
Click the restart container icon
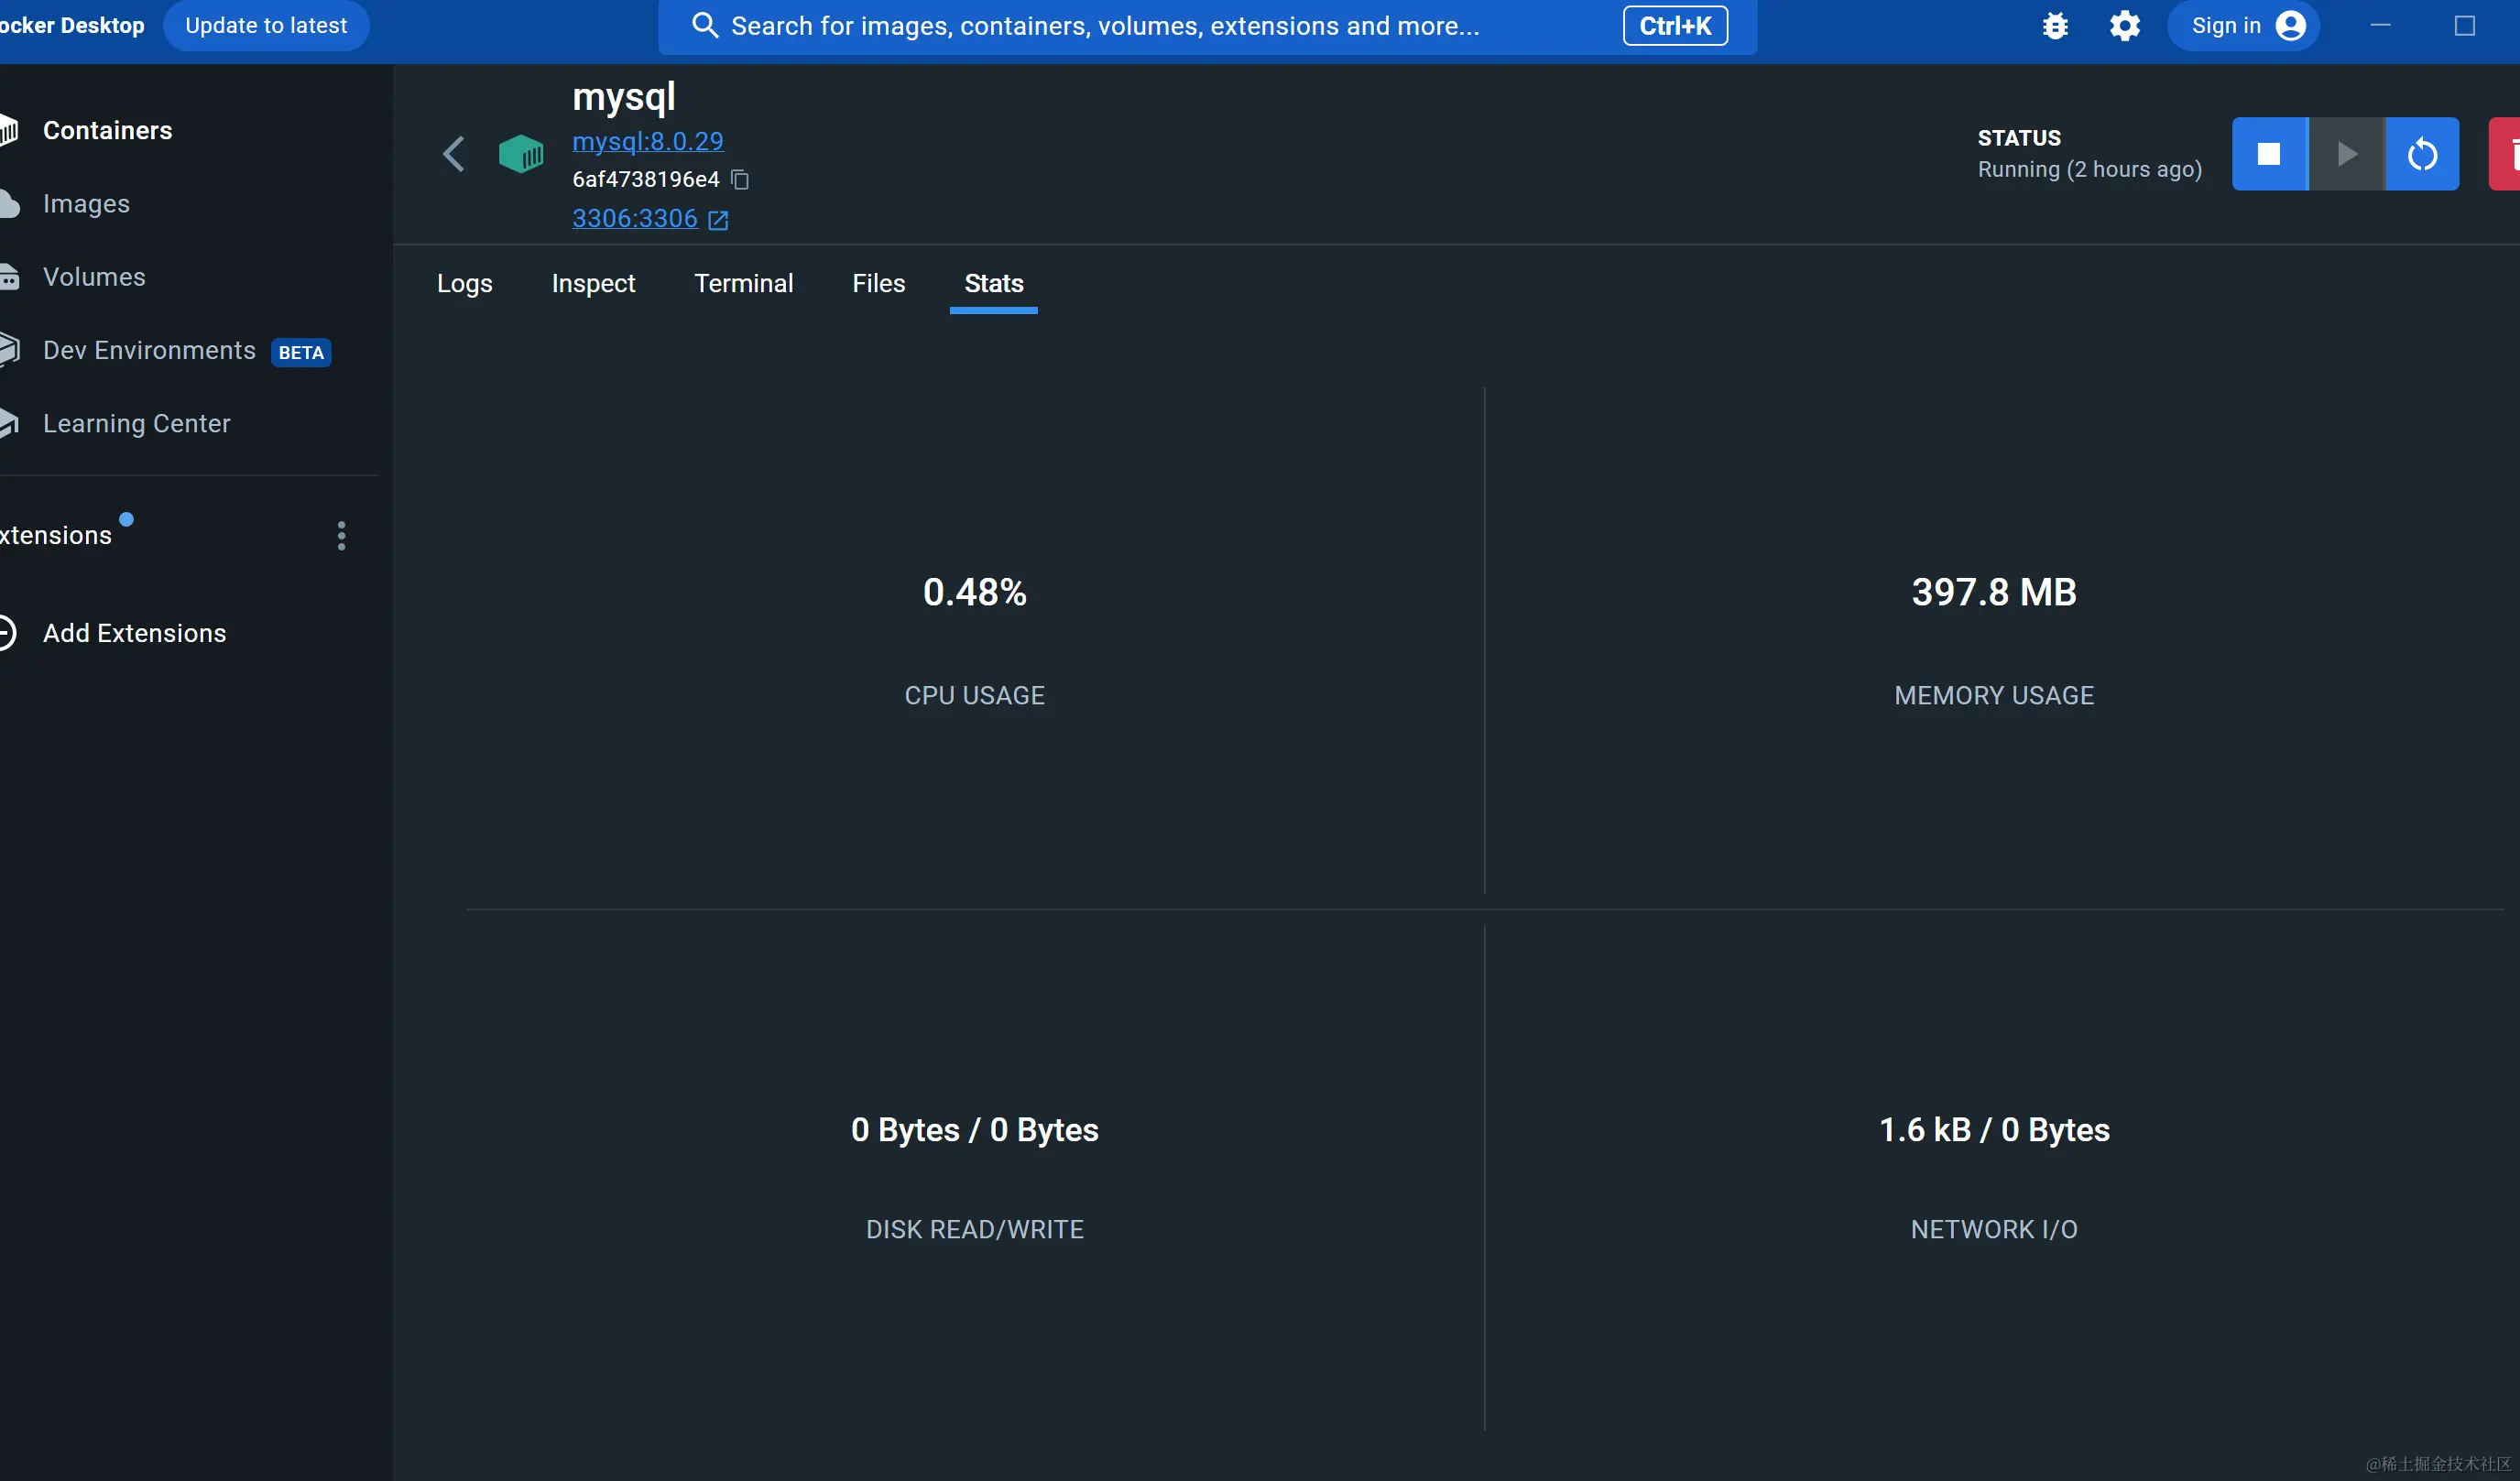click(2421, 154)
